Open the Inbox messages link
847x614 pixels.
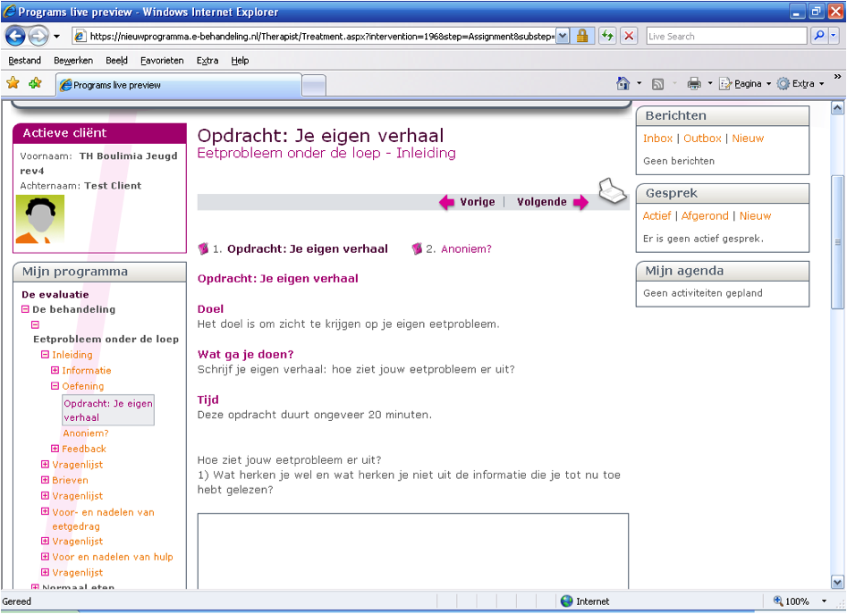tap(657, 139)
